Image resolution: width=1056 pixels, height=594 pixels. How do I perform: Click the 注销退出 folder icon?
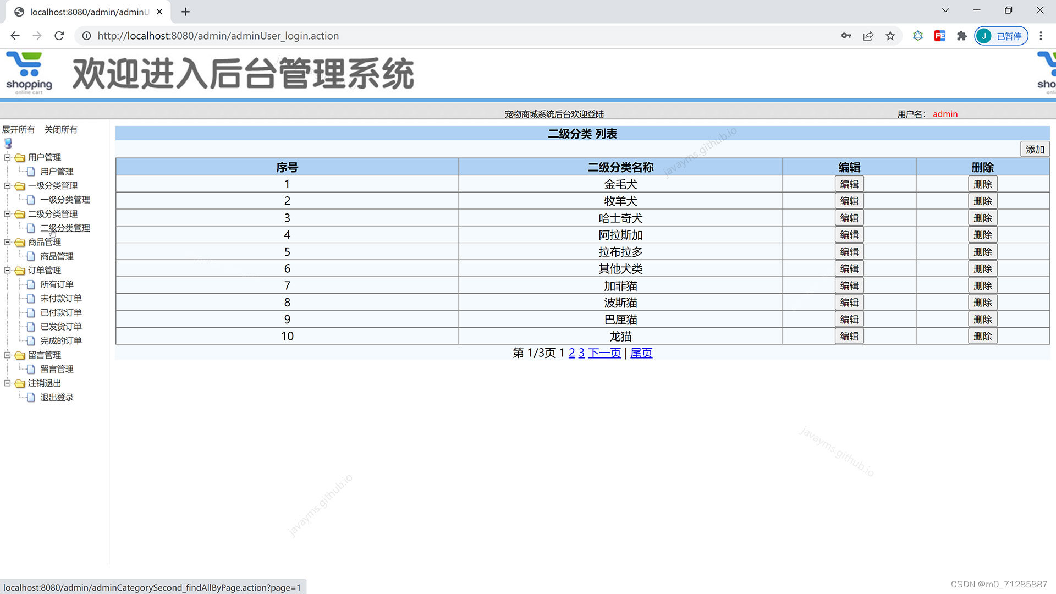pos(20,383)
